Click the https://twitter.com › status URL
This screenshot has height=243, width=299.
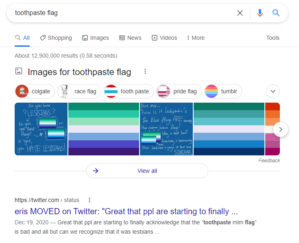pyautogui.click(x=47, y=200)
